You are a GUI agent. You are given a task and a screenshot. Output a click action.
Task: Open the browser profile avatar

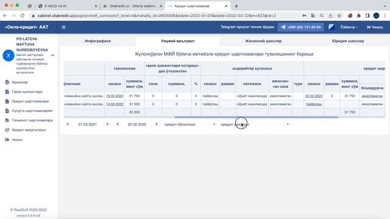pyautogui.click(x=376, y=16)
